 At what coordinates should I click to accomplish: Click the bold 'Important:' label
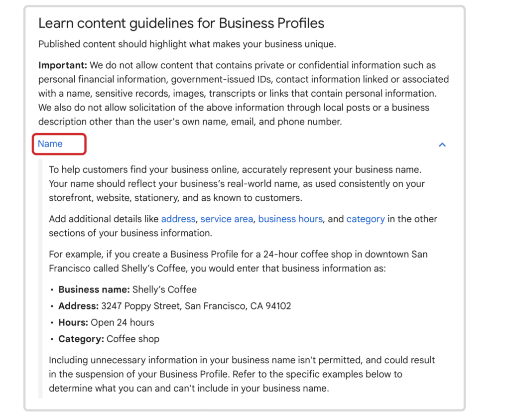62,65
